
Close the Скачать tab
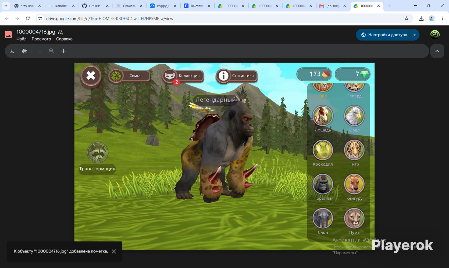click(x=141, y=6)
